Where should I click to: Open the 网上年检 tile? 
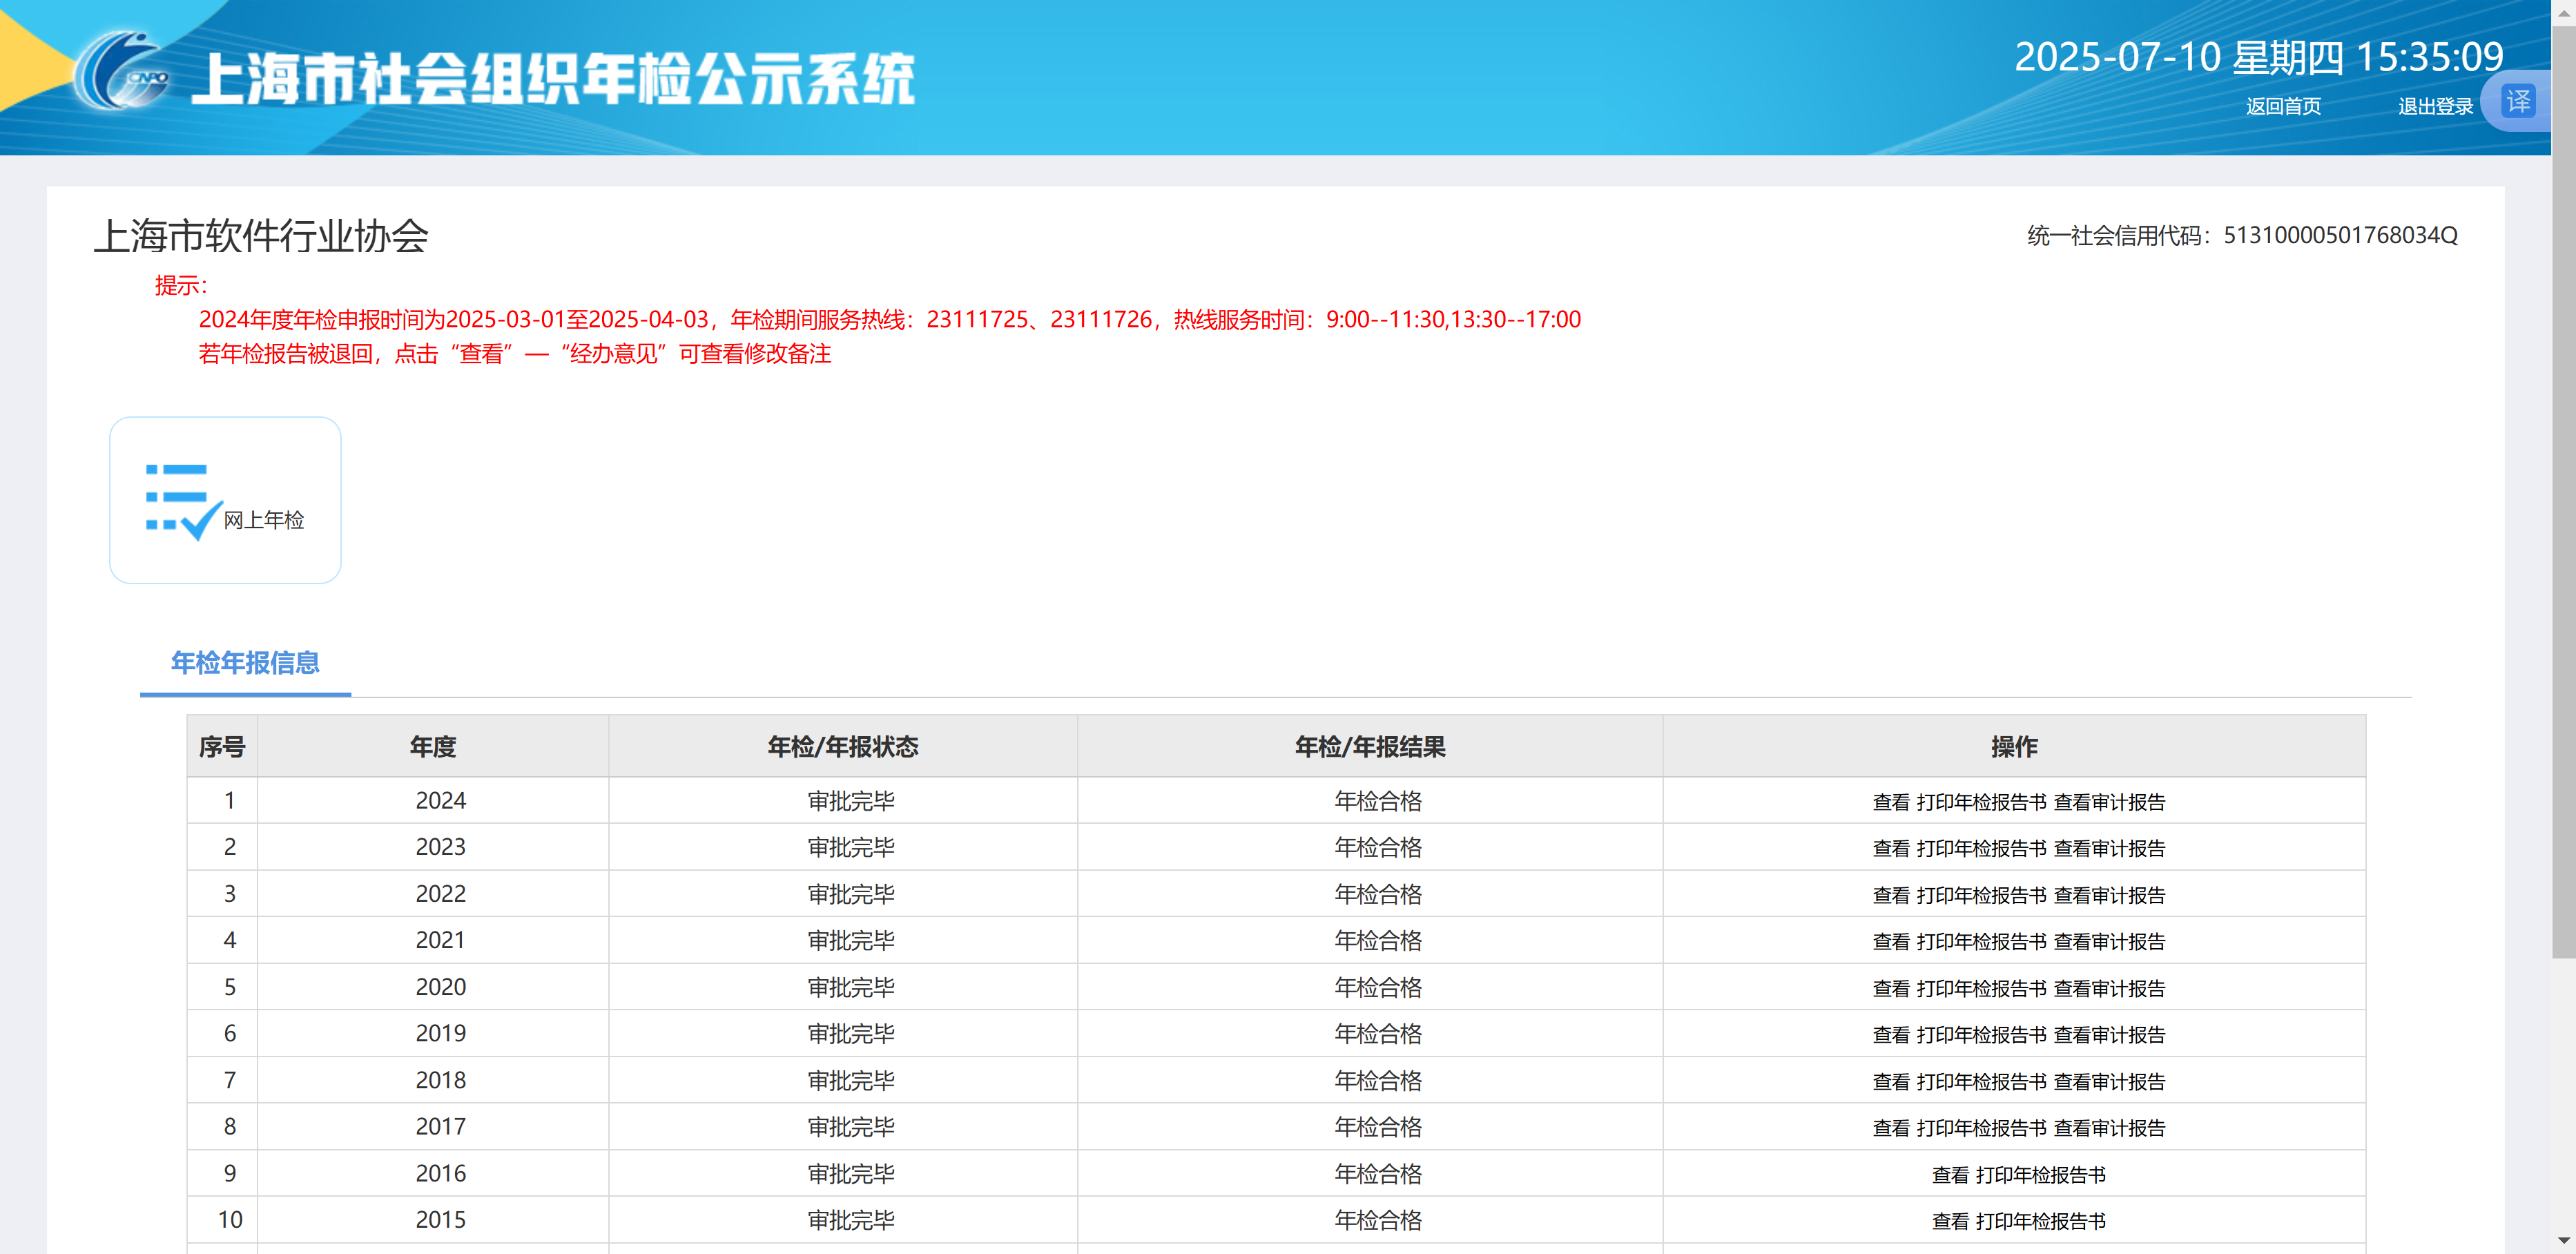225,500
